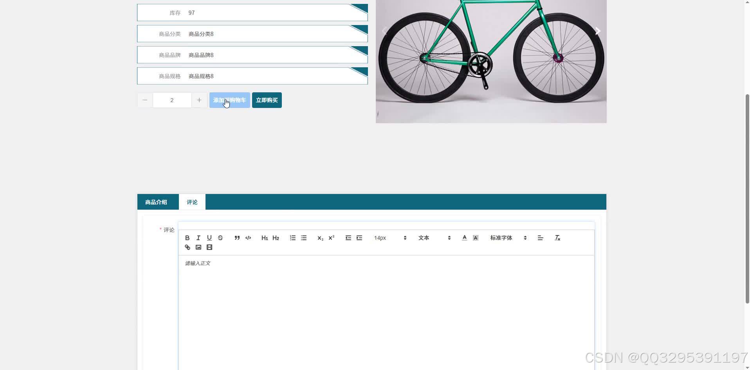Viewport: 750px width, 370px height.
Task: Select the 商品规格8 value text
Action: tap(201, 76)
